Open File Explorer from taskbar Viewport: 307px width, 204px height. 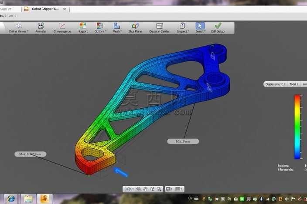tap(28, 199)
